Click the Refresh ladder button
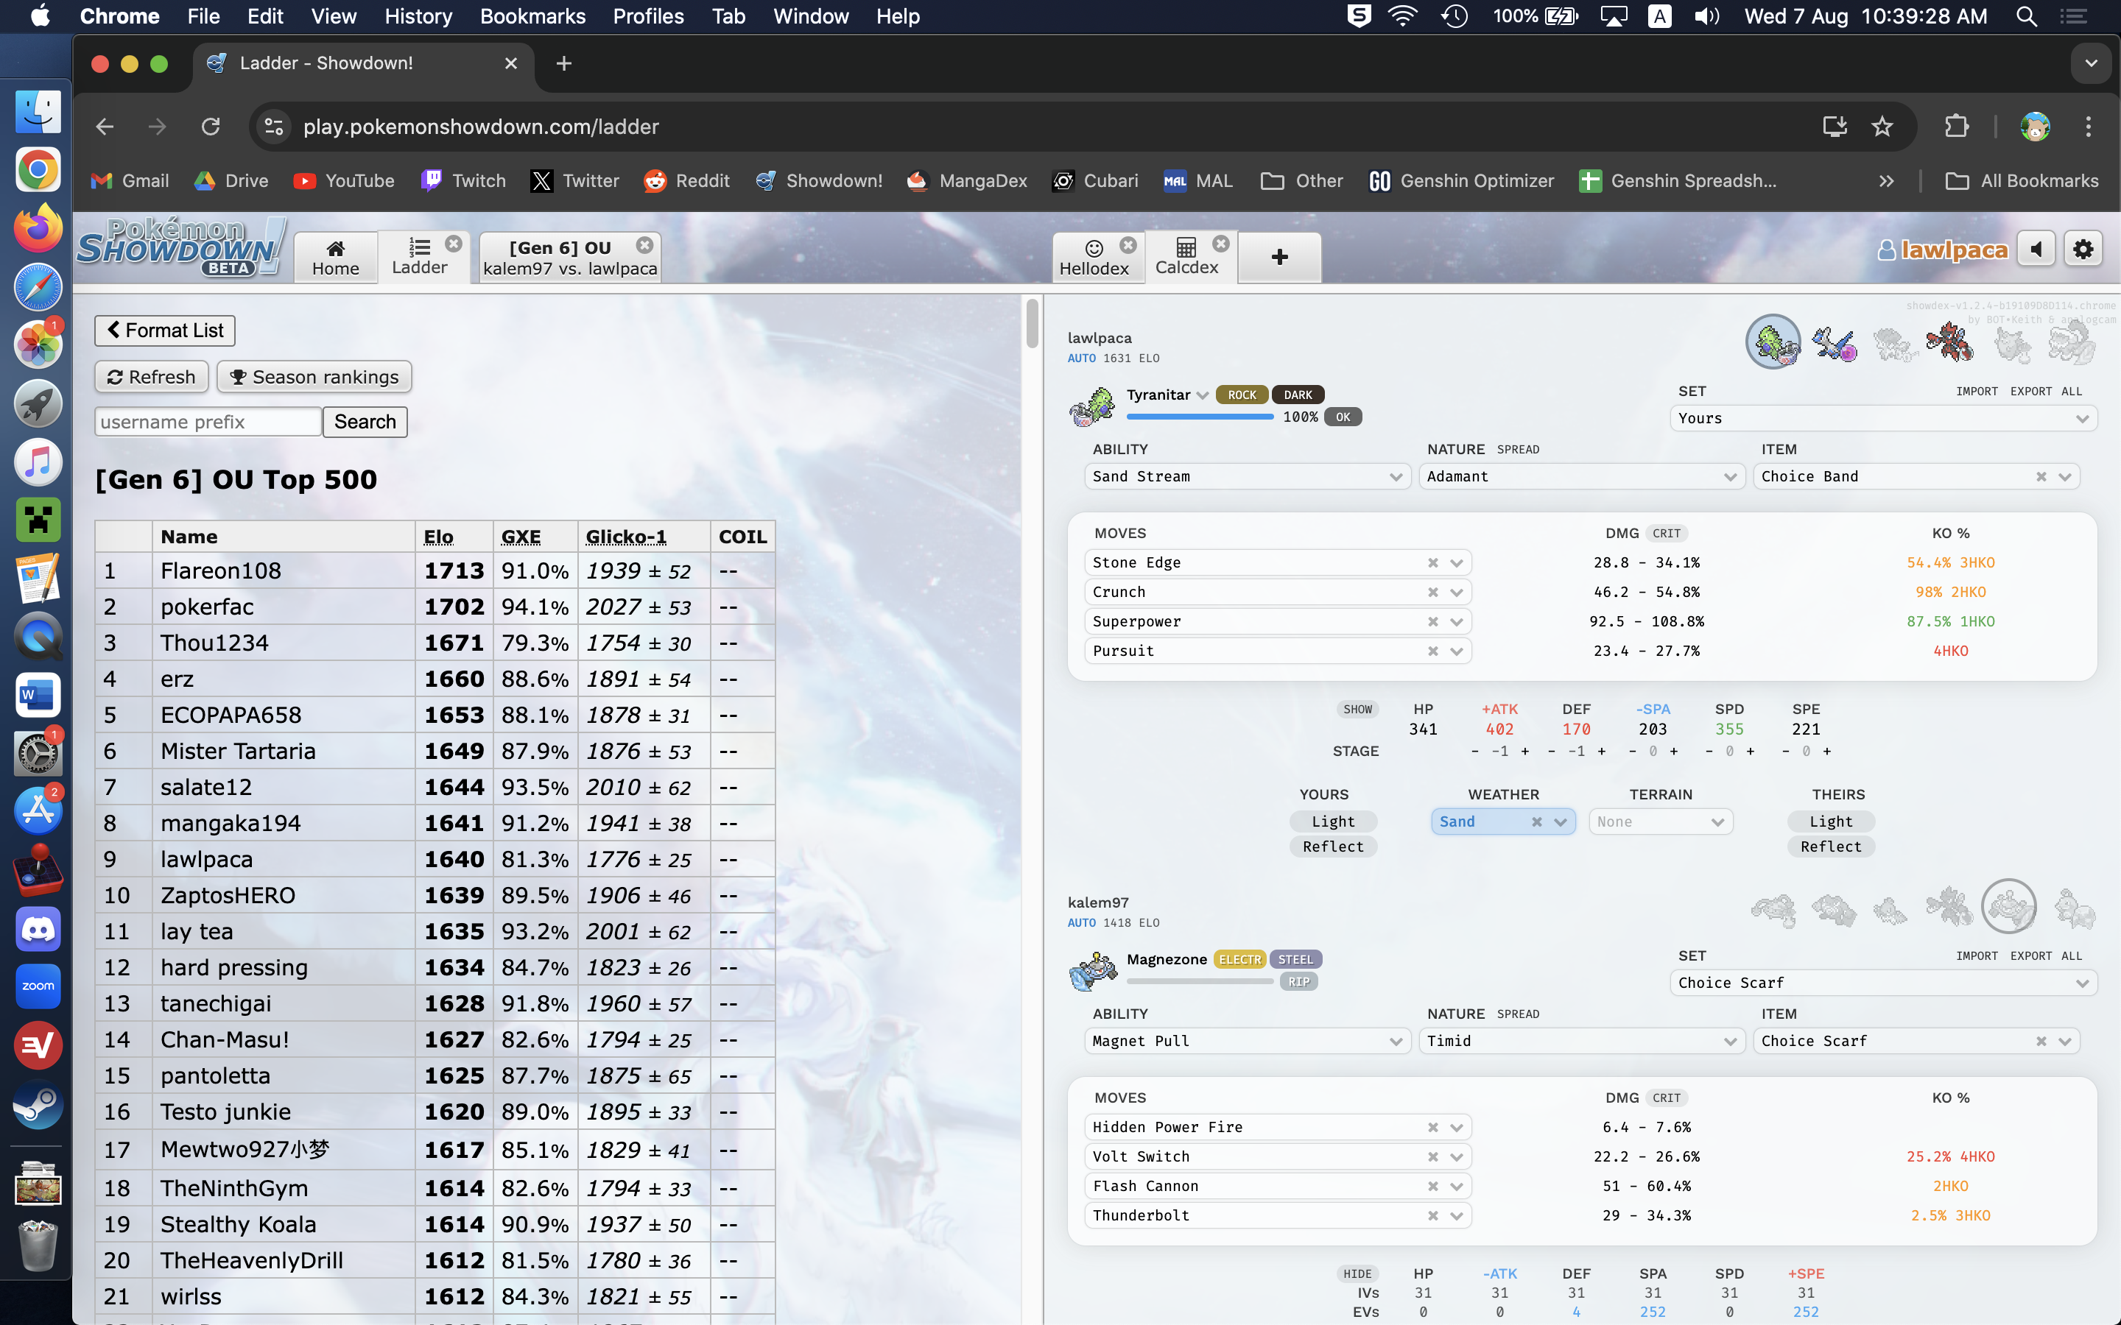This screenshot has height=1325, width=2121. pyautogui.click(x=151, y=377)
